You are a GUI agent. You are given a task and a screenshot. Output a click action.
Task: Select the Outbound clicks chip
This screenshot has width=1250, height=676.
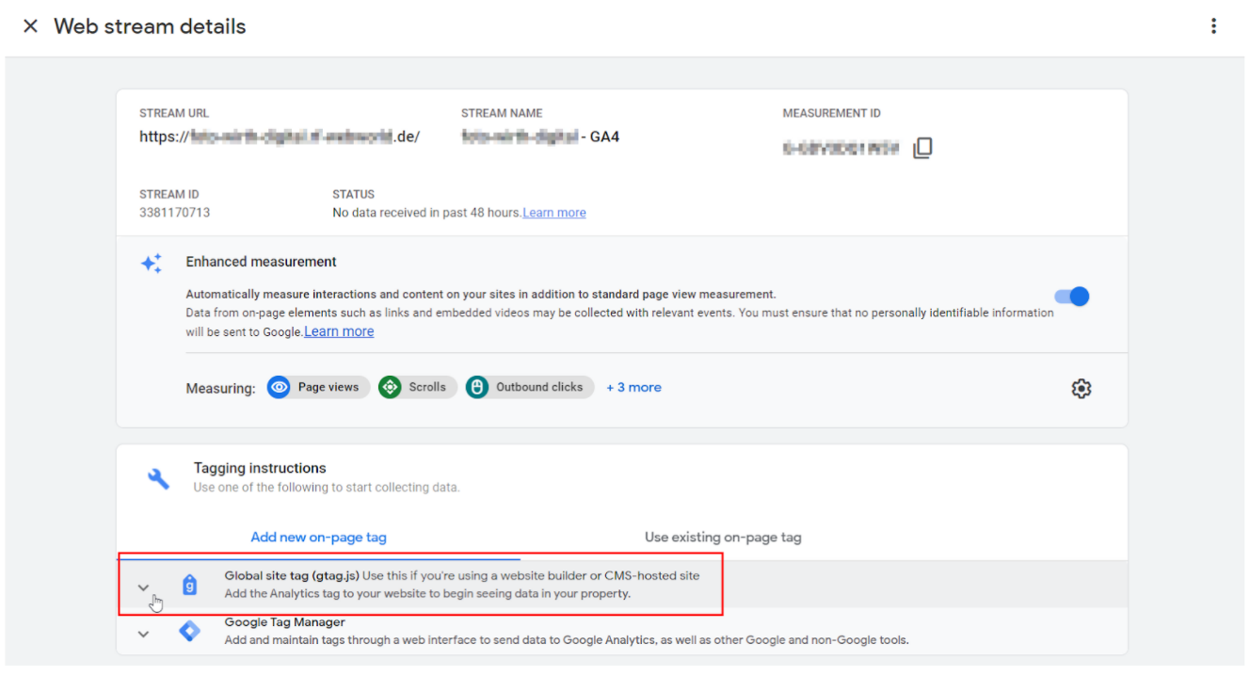[530, 387]
